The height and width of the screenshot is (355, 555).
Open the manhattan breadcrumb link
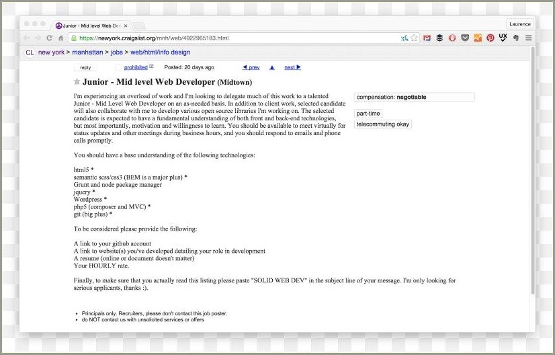(87, 52)
